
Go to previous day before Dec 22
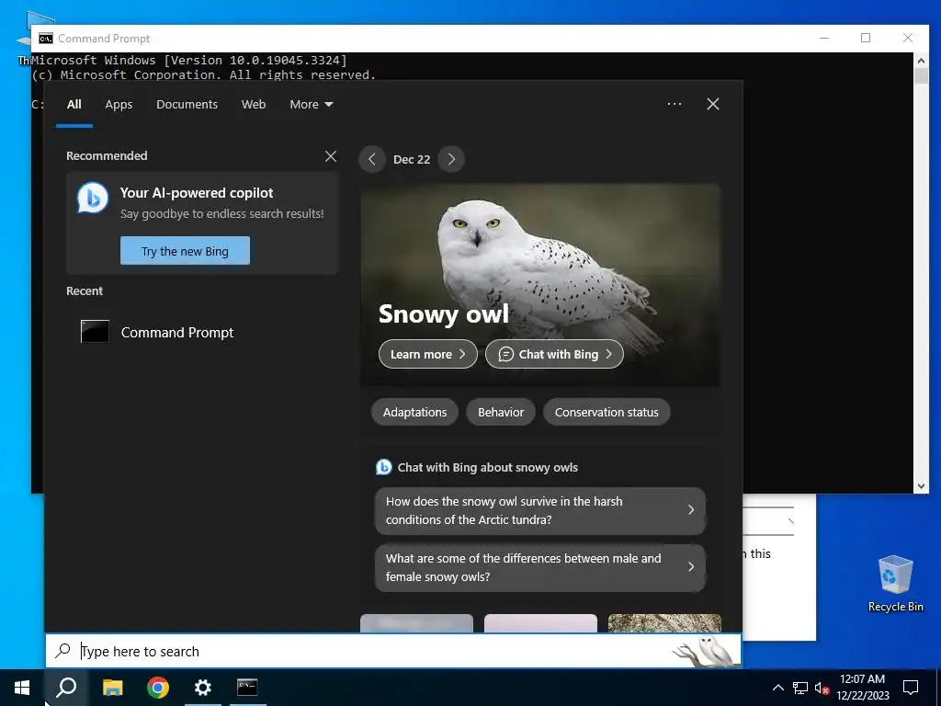pos(372,159)
